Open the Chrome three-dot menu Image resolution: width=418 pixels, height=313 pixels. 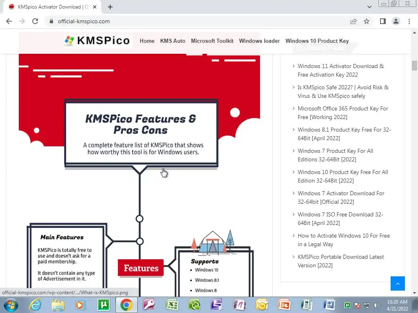point(409,21)
